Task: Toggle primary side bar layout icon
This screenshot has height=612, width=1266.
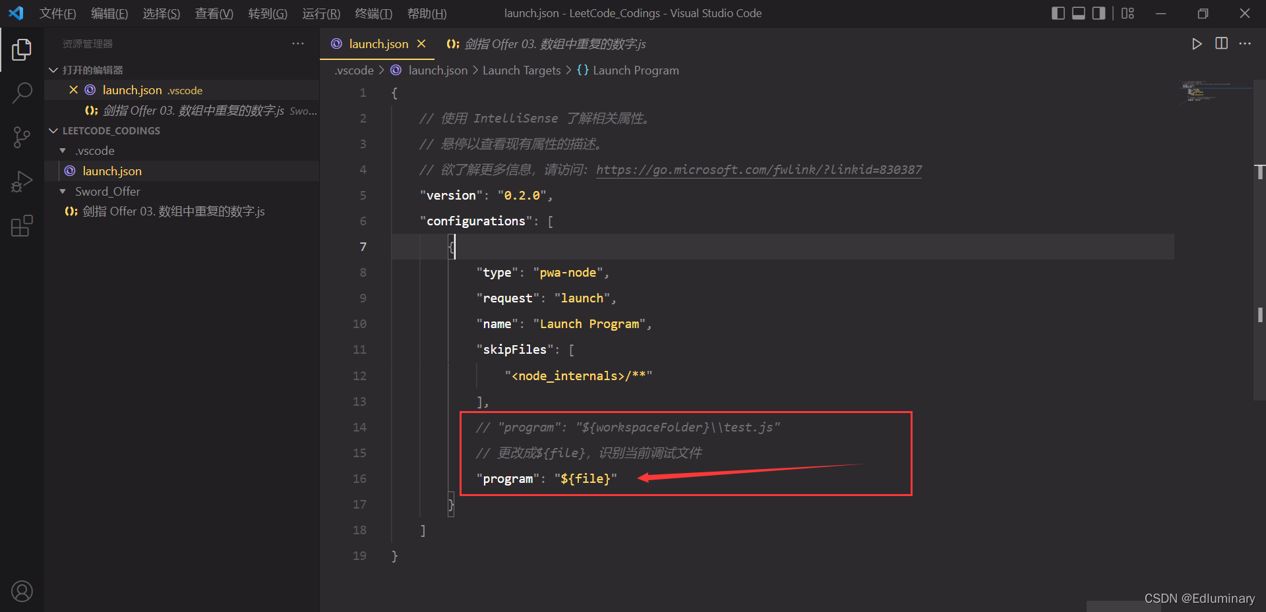Action: [x=1058, y=13]
